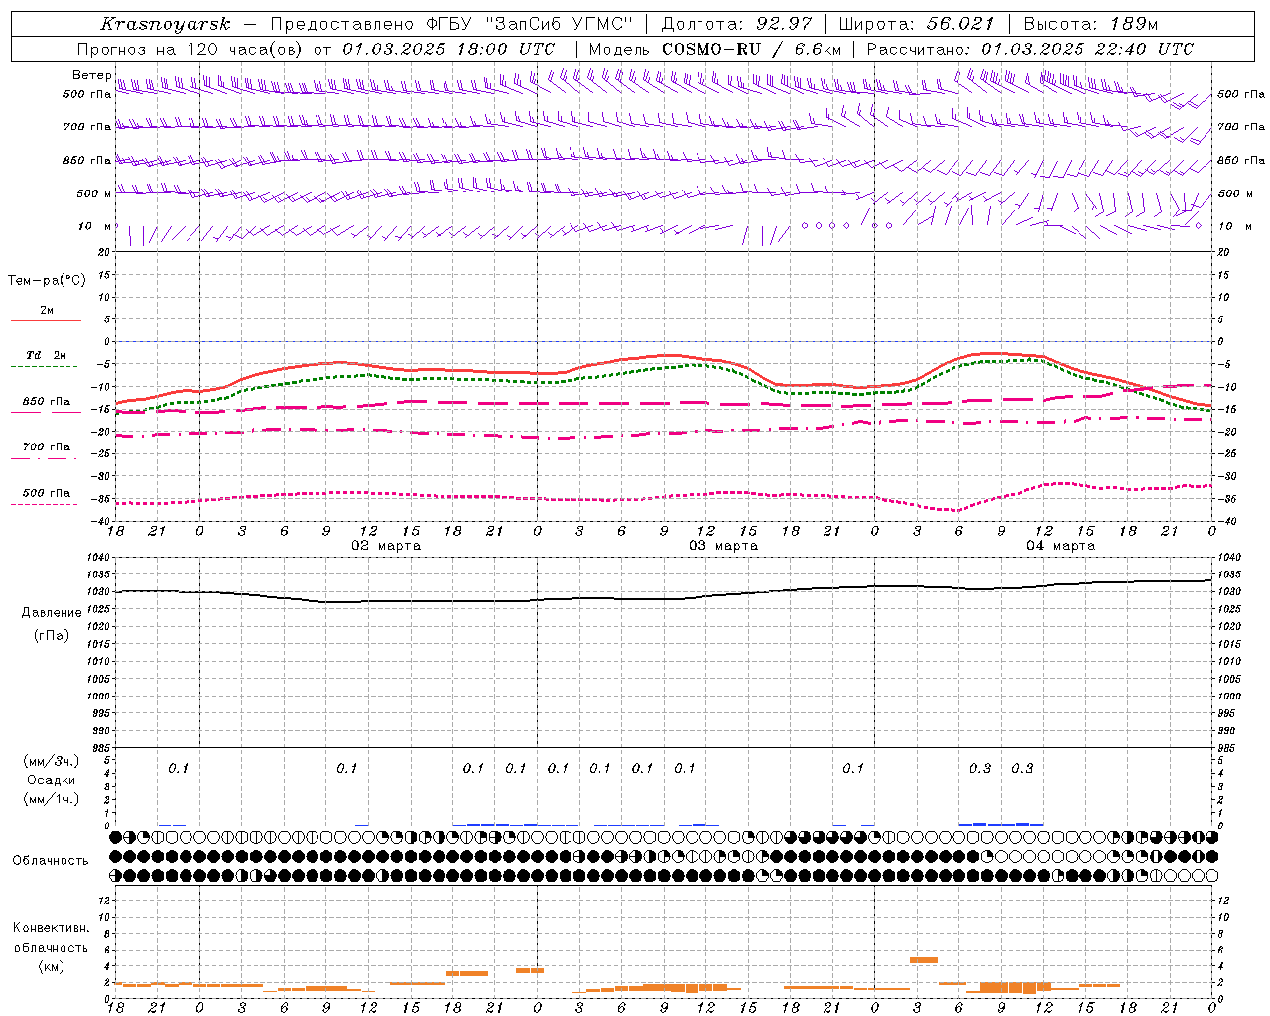Click the (км) unit label
This screenshot has width=1270, height=1016.
tap(52, 966)
